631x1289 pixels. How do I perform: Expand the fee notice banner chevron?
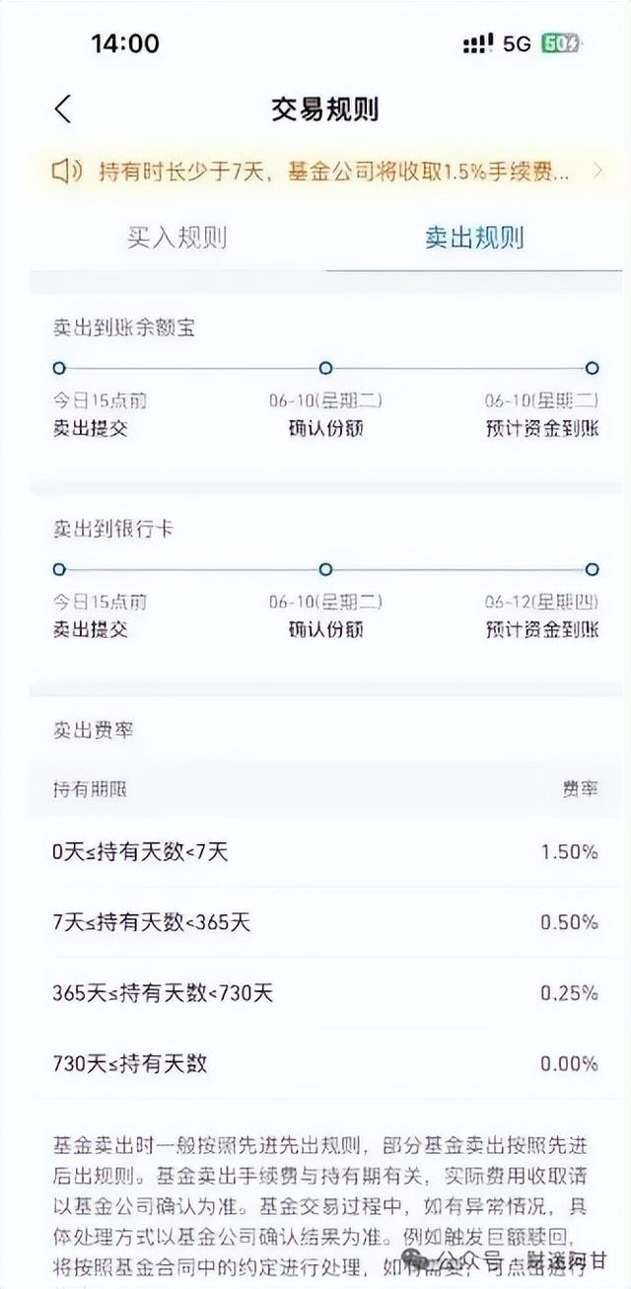coord(597,171)
